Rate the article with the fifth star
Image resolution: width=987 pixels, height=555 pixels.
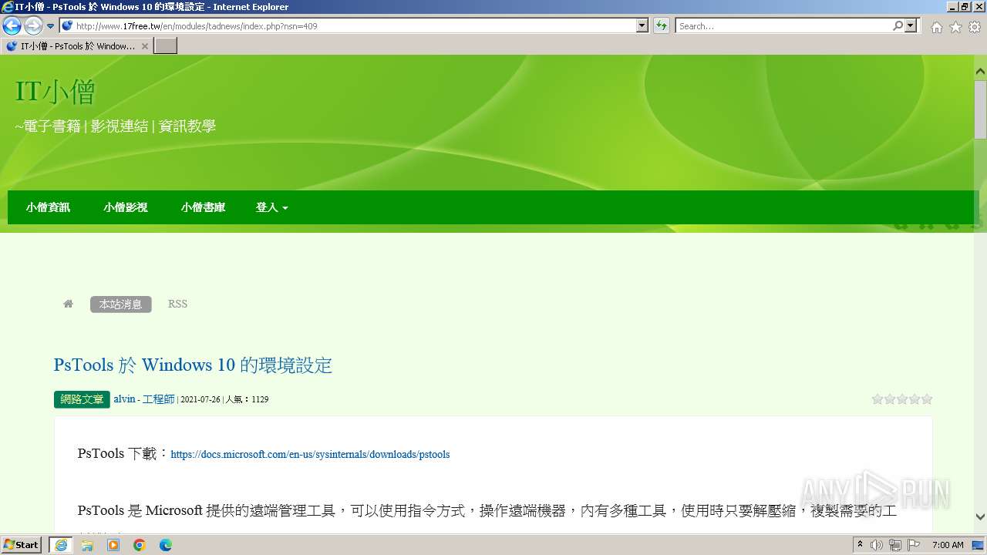click(x=927, y=399)
